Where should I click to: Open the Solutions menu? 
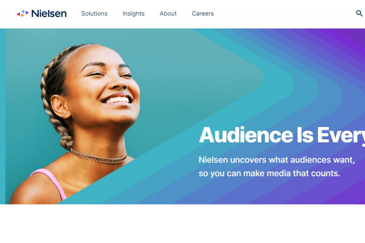click(x=94, y=14)
